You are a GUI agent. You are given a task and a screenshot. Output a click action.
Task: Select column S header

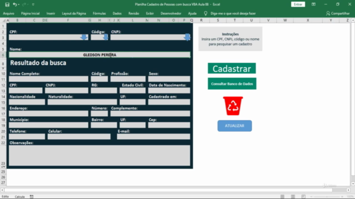218,20
